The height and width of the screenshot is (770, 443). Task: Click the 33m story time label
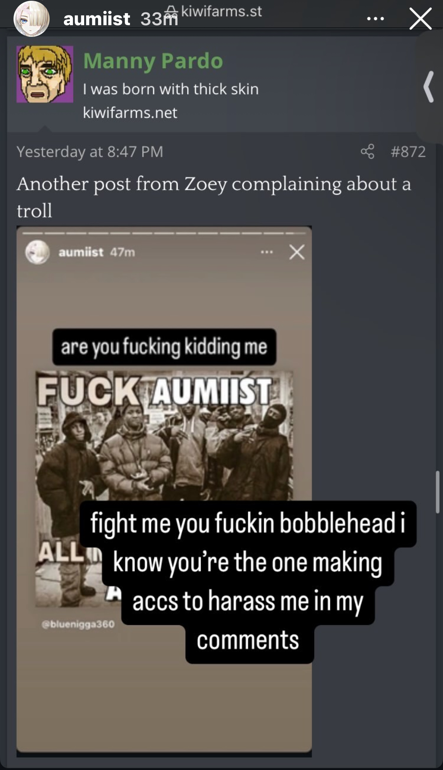[159, 19]
